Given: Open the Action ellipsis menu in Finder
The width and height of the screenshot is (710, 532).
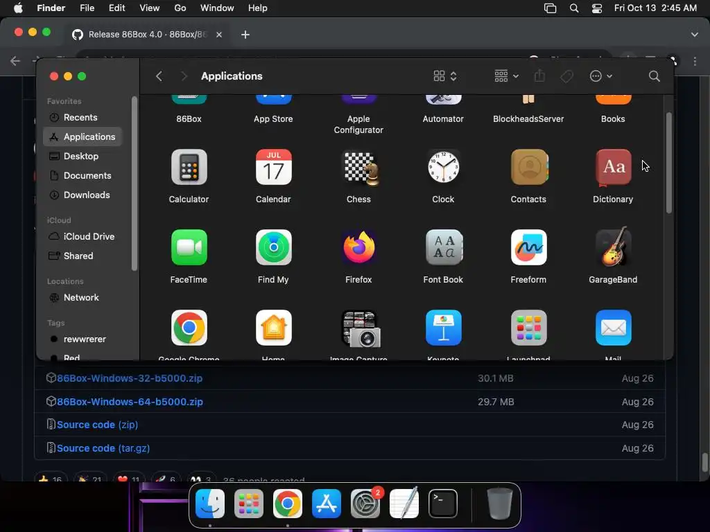Looking at the screenshot, I should coord(601,76).
